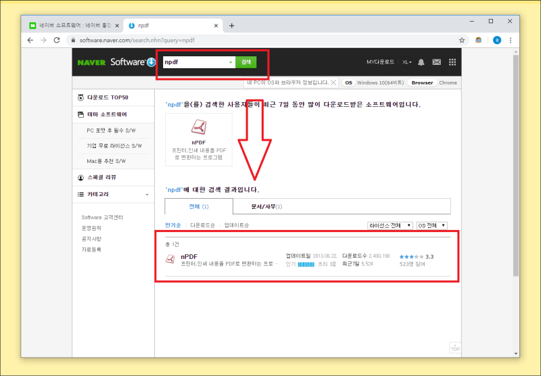
Task: Switch to the 네이버 소프트웨어 browser tab
Action: (x=74, y=26)
